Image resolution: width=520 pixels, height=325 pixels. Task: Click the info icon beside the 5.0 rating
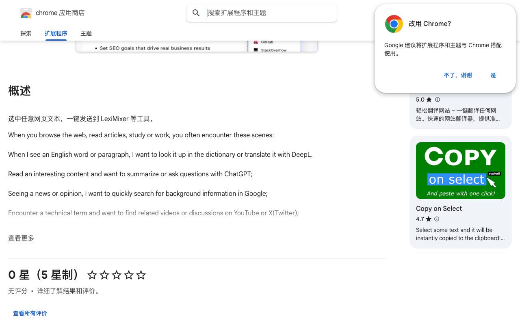coord(438,100)
